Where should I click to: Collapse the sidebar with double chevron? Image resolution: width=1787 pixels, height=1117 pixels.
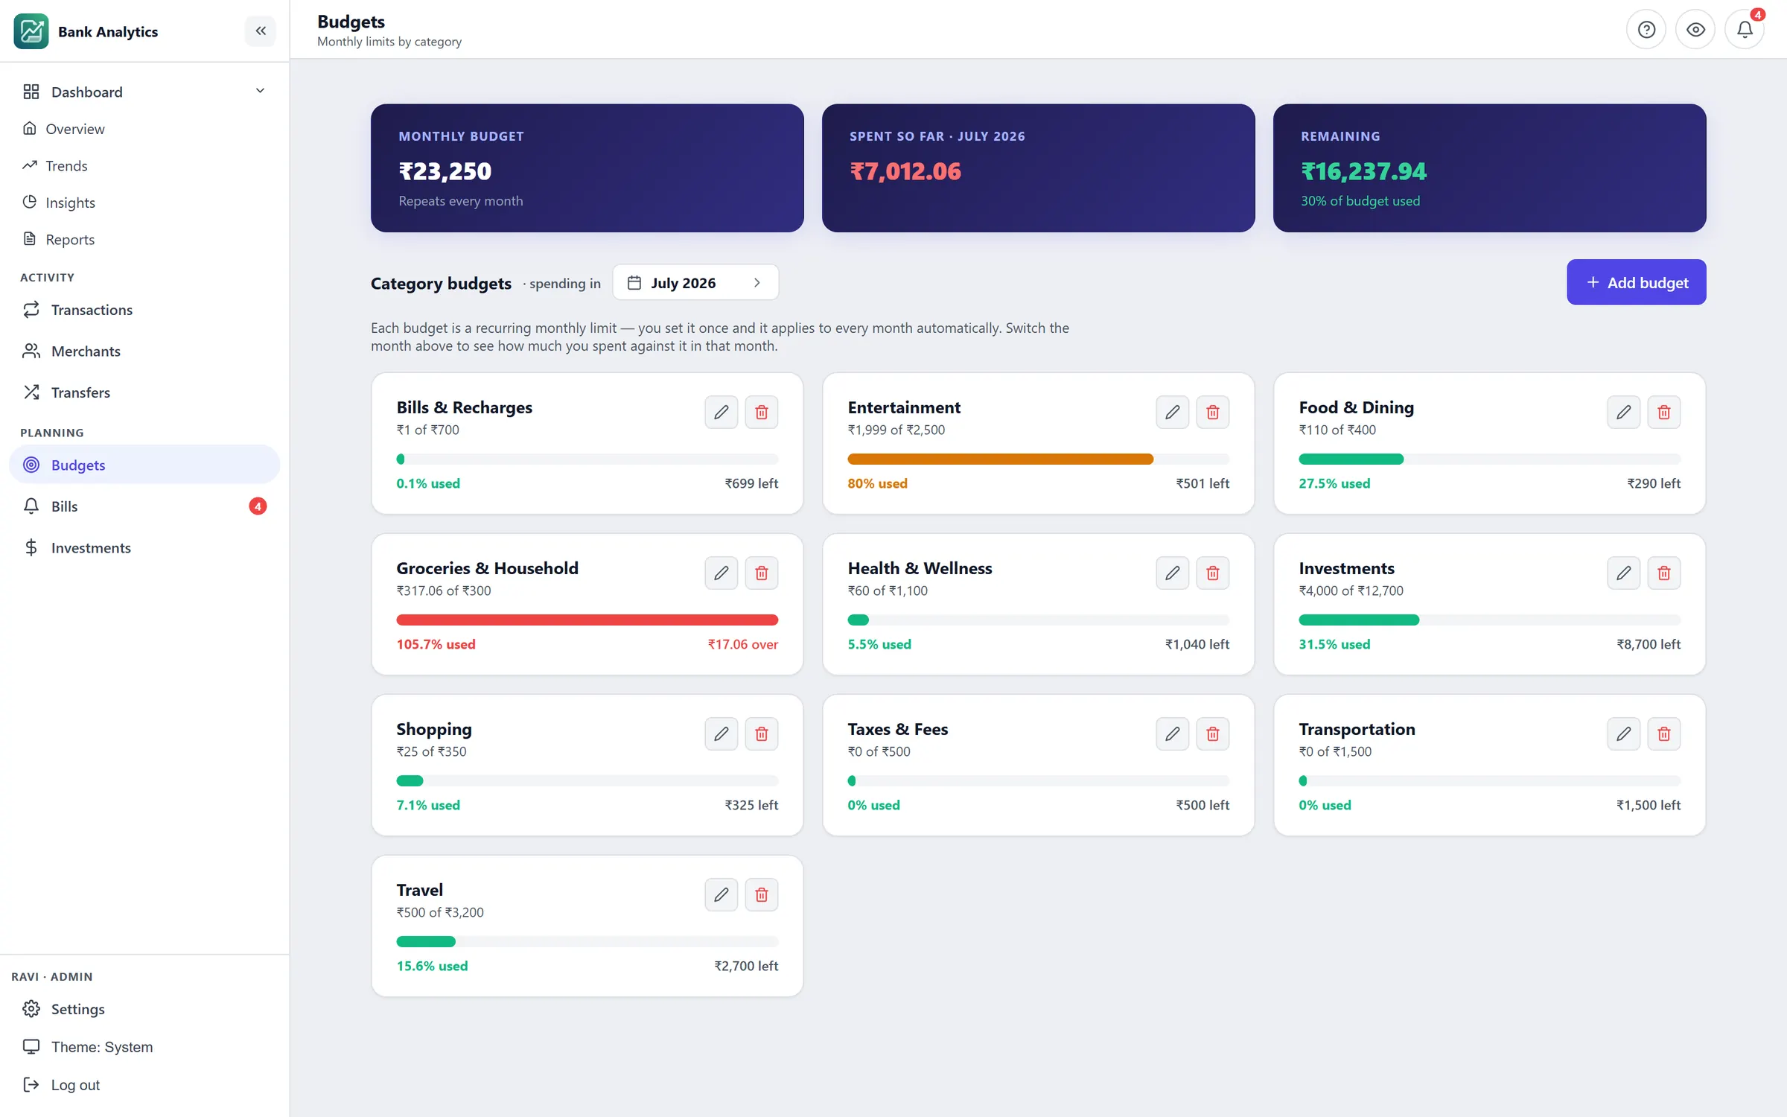pos(261,31)
